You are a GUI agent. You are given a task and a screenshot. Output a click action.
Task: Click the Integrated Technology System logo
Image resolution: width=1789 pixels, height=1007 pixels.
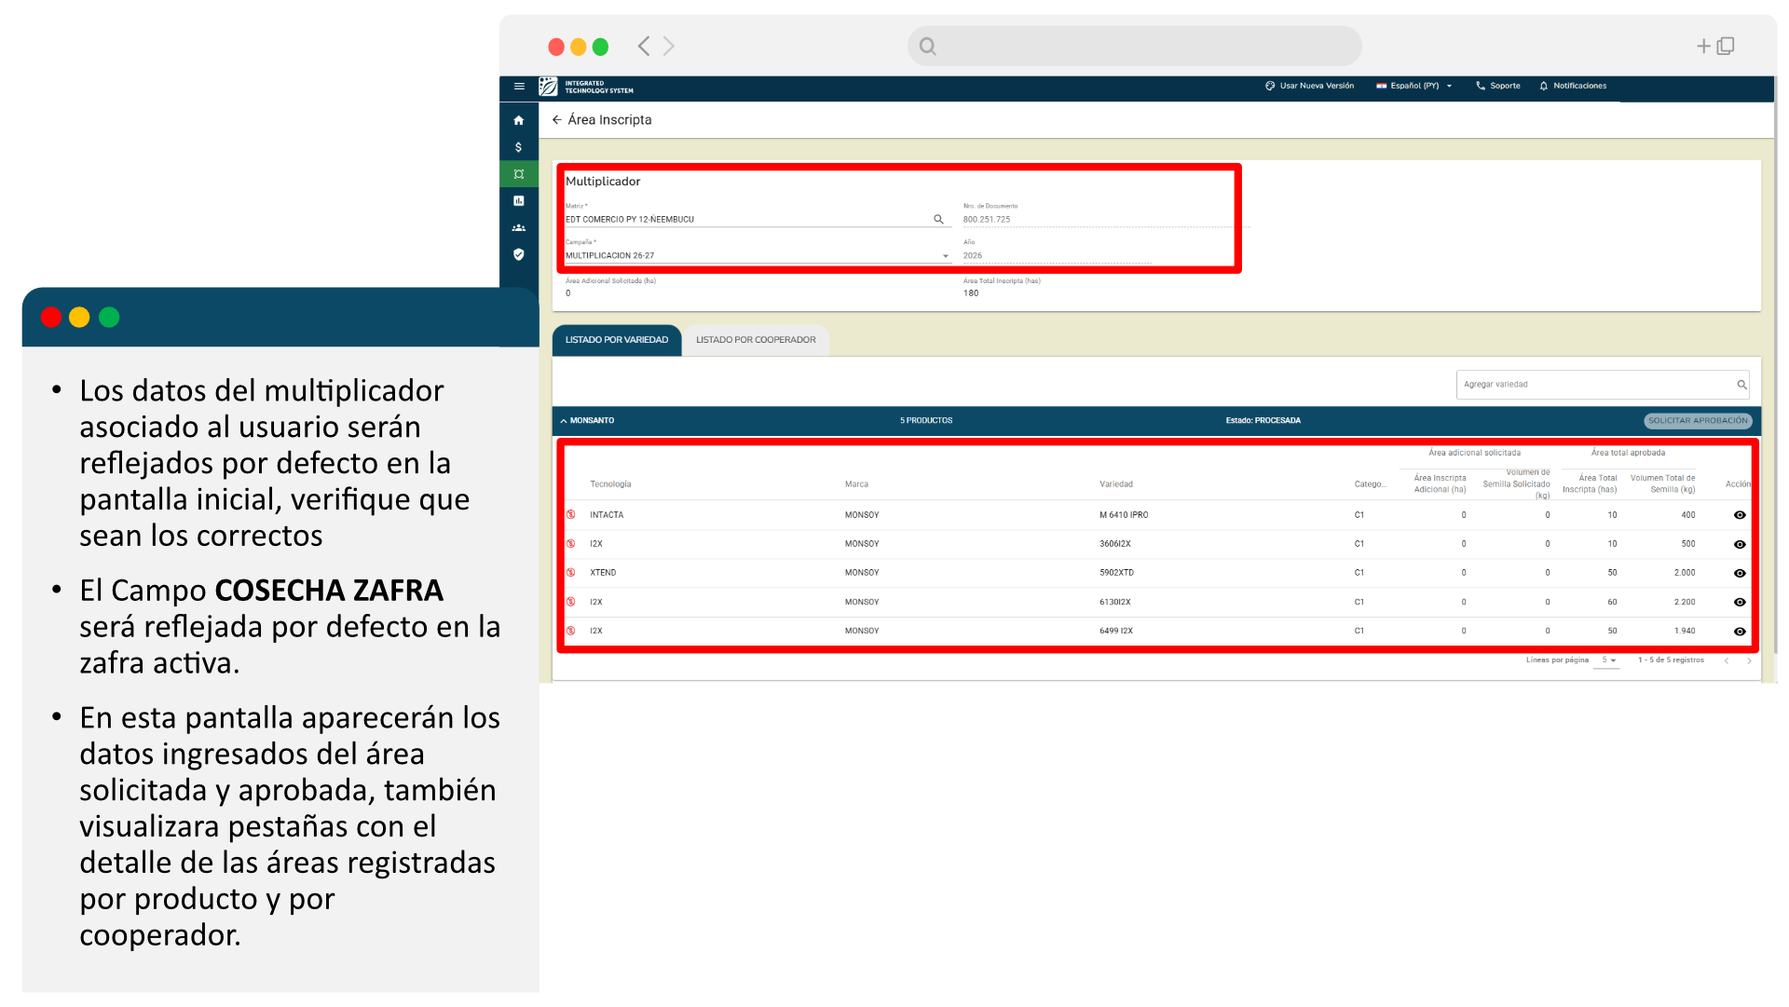coord(587,87)
